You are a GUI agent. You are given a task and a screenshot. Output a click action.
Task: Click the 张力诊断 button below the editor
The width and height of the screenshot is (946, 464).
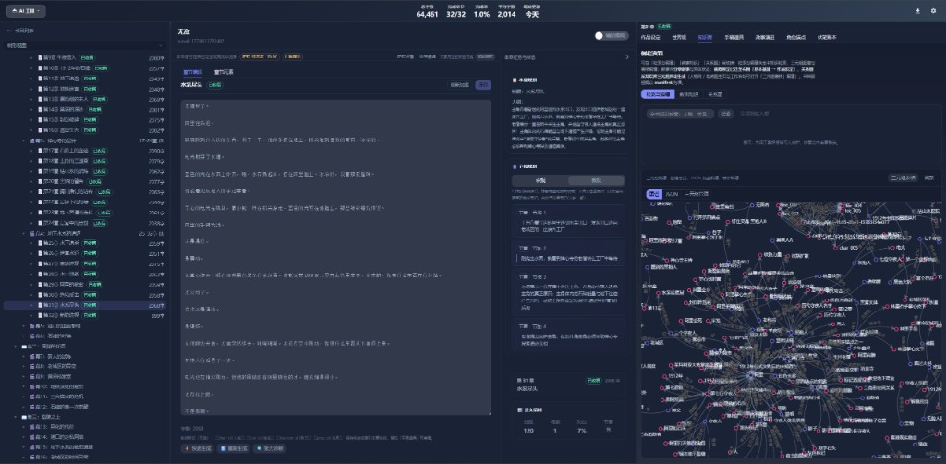[x=269, y=448]
